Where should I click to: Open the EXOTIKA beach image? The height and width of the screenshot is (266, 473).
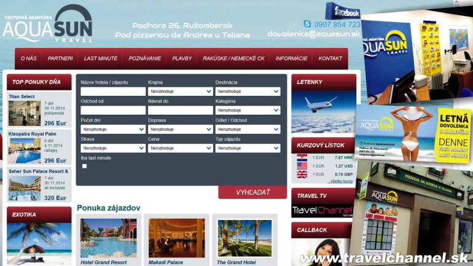click(39, 244)
